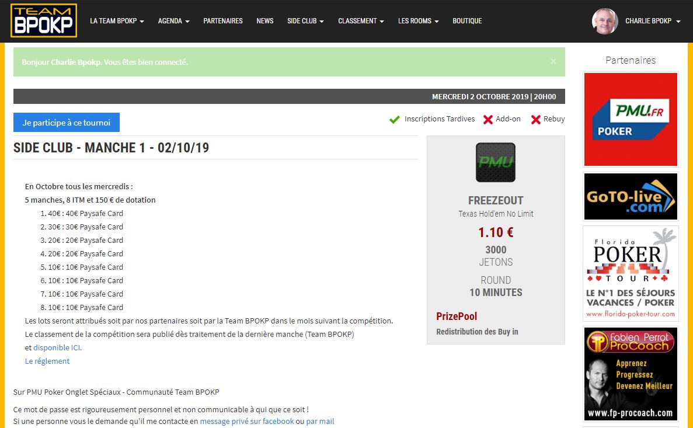Dismiss the green connection alert
The height and width of the screenshot is (428, 693).
[553, 61]
